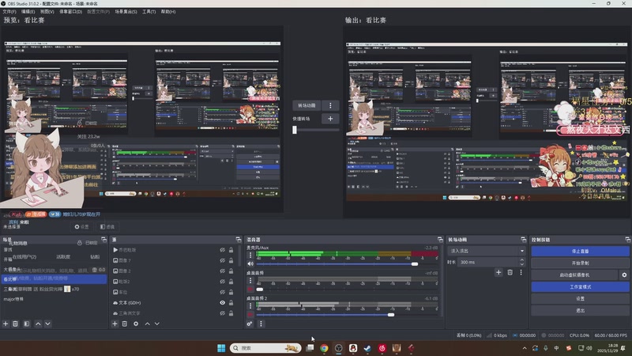Mute the 麦克风/Aux speaker icon
This screenshot has width=632, height=356.
[250, 264]
